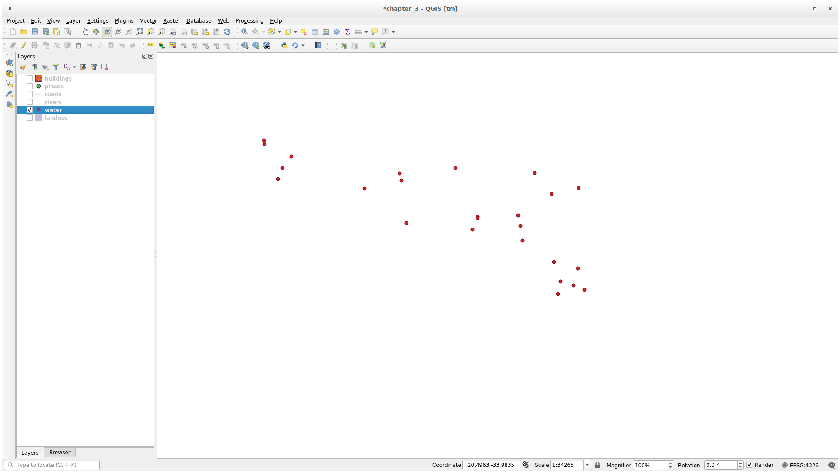This screenshot has width=840, height=473.
Task: Click Remove Layer button in Layers panel
Action: coord(104,67)
